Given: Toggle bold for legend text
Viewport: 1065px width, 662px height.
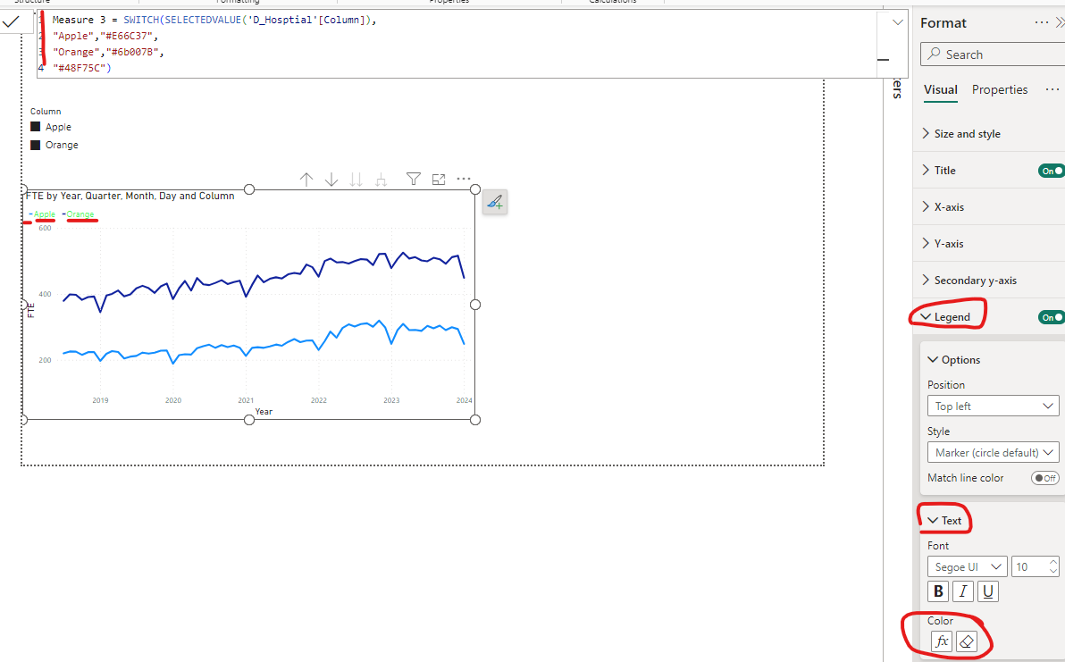Looking at the screenshot, I should point(938,591).
